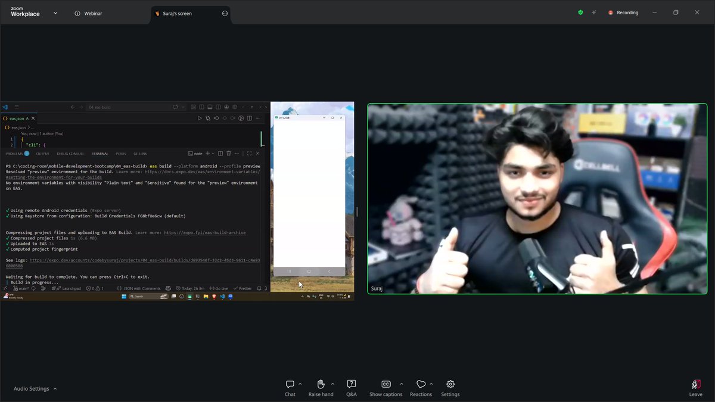Switch to the DEBUG CONSOLE tab

tap(70, 153)
